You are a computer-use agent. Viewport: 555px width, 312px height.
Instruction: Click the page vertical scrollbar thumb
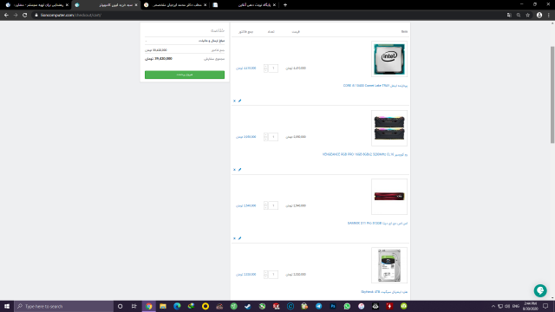click(x=552, y=94)
